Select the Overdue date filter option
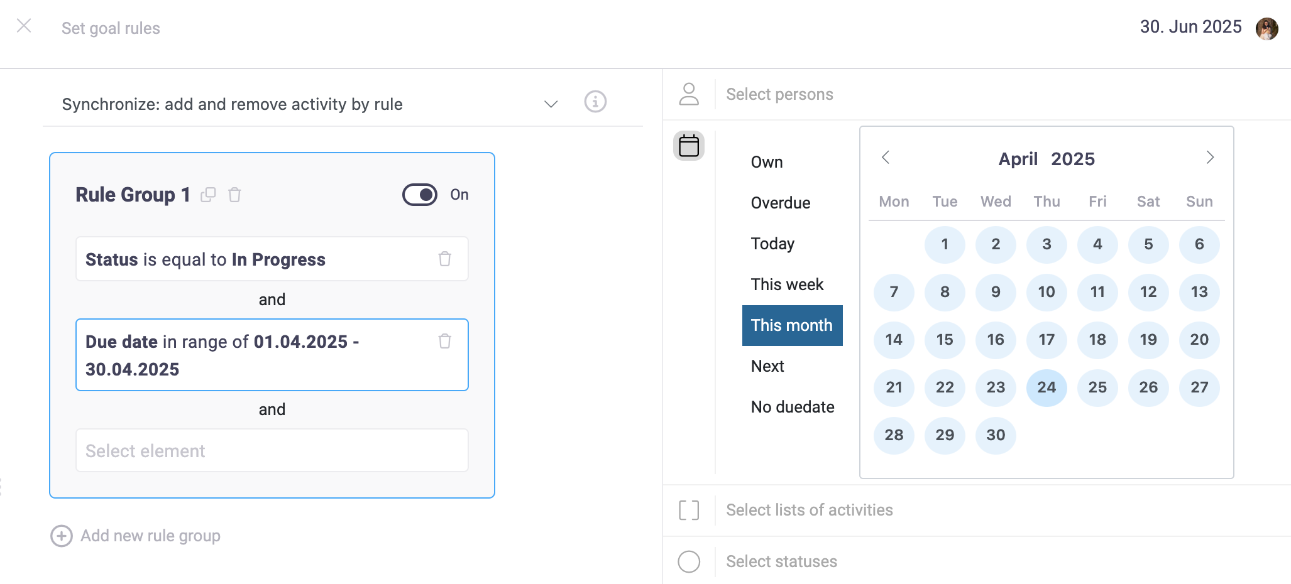The height and width of the screenshot is (584, 1291). coord(781,203)
